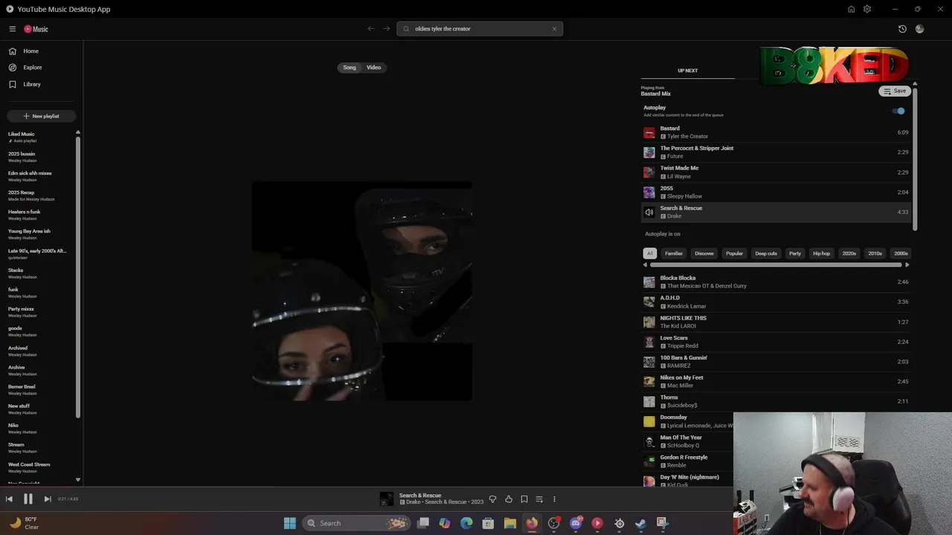Play Bastard by Tyler the Creator
The image size is (952, 535).
[x=776, y=132]
